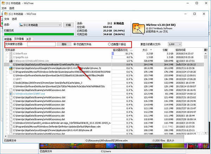Click the file icon of the 121.4 MB .dat row
211x154 pixels.
pyautogui.click(x=11, y=97)
